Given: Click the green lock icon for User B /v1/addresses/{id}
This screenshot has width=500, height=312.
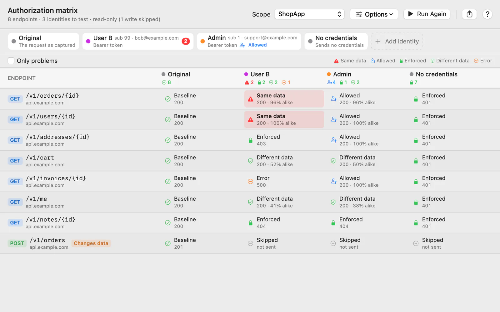Looking at the screenshot, I should pyautogui.click(x=250, y=140).
